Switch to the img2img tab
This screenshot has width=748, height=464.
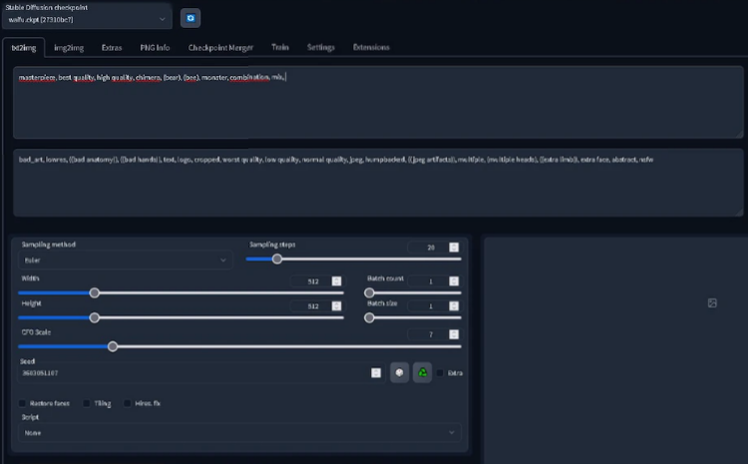pyautogui.click(x=69, y=48)
